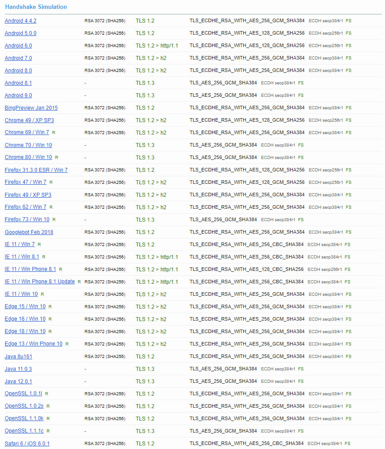The image size is (385, 449).
Task: Click the R marker beside IE 11 / Win Phone 8.1
Action: point(61,270)
